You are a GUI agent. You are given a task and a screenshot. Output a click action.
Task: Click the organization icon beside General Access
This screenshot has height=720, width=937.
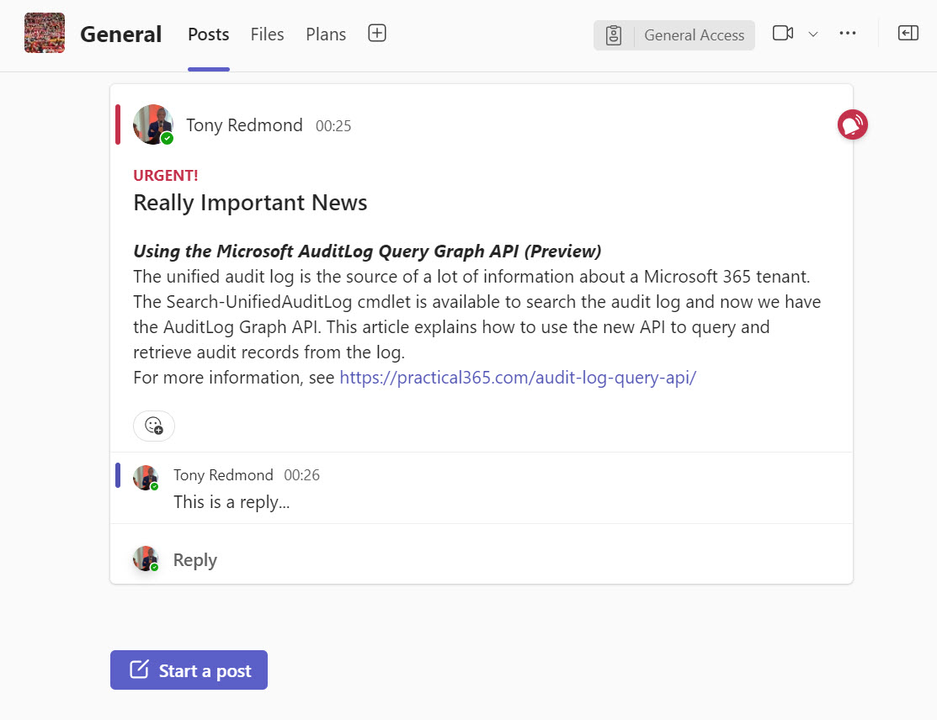tap(612, 35)
